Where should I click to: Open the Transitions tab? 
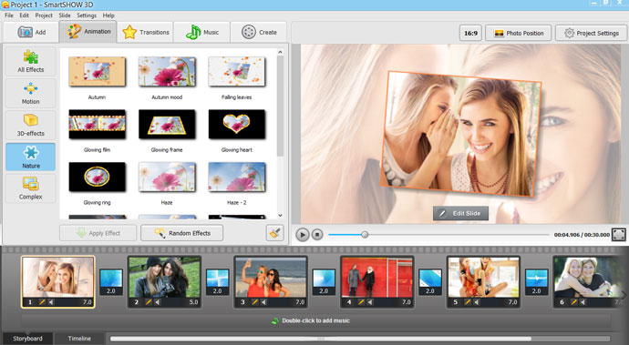pyautogui.click(x=145, y=32)
